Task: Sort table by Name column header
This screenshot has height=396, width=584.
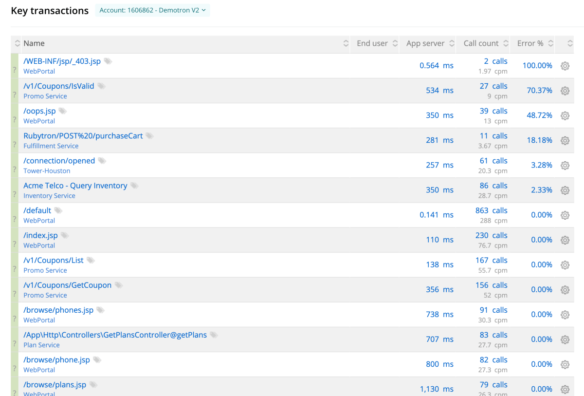Action: (x=34, y=43)
